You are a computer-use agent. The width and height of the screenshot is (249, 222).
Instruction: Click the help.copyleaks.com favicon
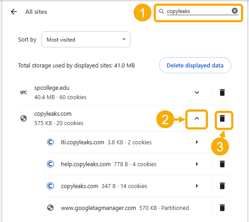tap(50, 164)
